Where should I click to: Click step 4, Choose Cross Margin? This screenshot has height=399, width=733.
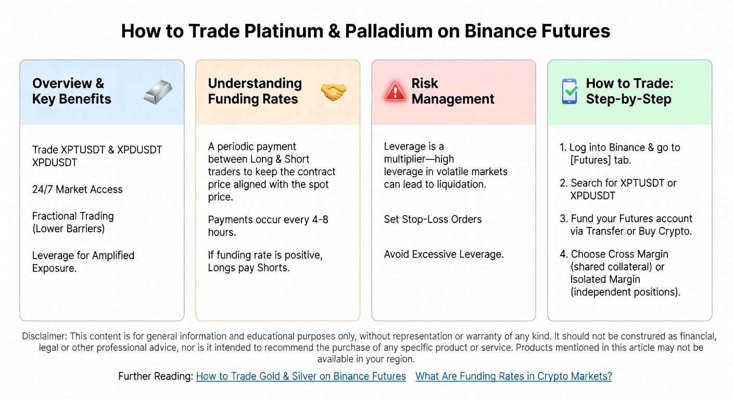tap(620, 273)
